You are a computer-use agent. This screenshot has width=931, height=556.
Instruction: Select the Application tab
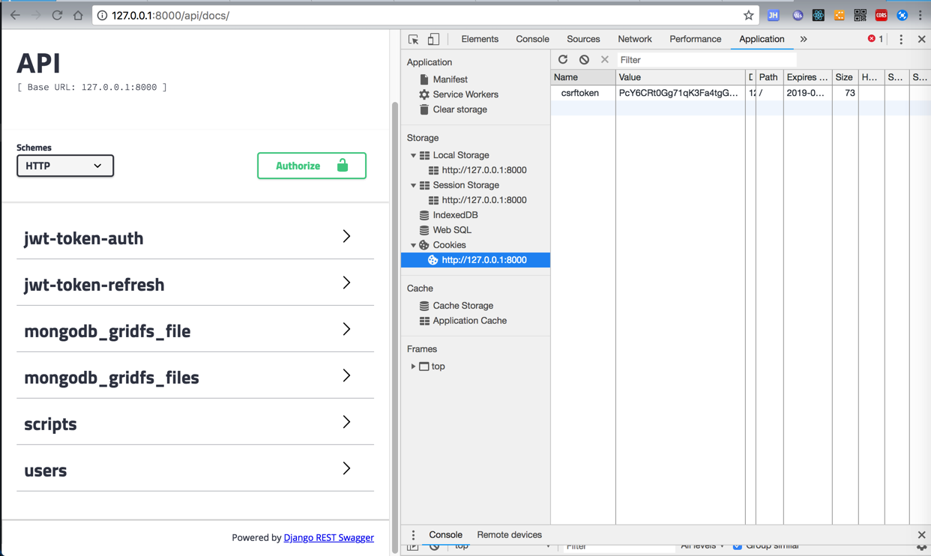pos(762,39)
